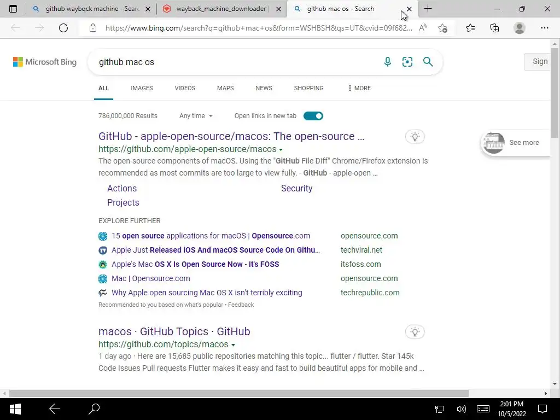Close the github waybqck machine tab
The image size is (560, 420).
tap(148, 9)
